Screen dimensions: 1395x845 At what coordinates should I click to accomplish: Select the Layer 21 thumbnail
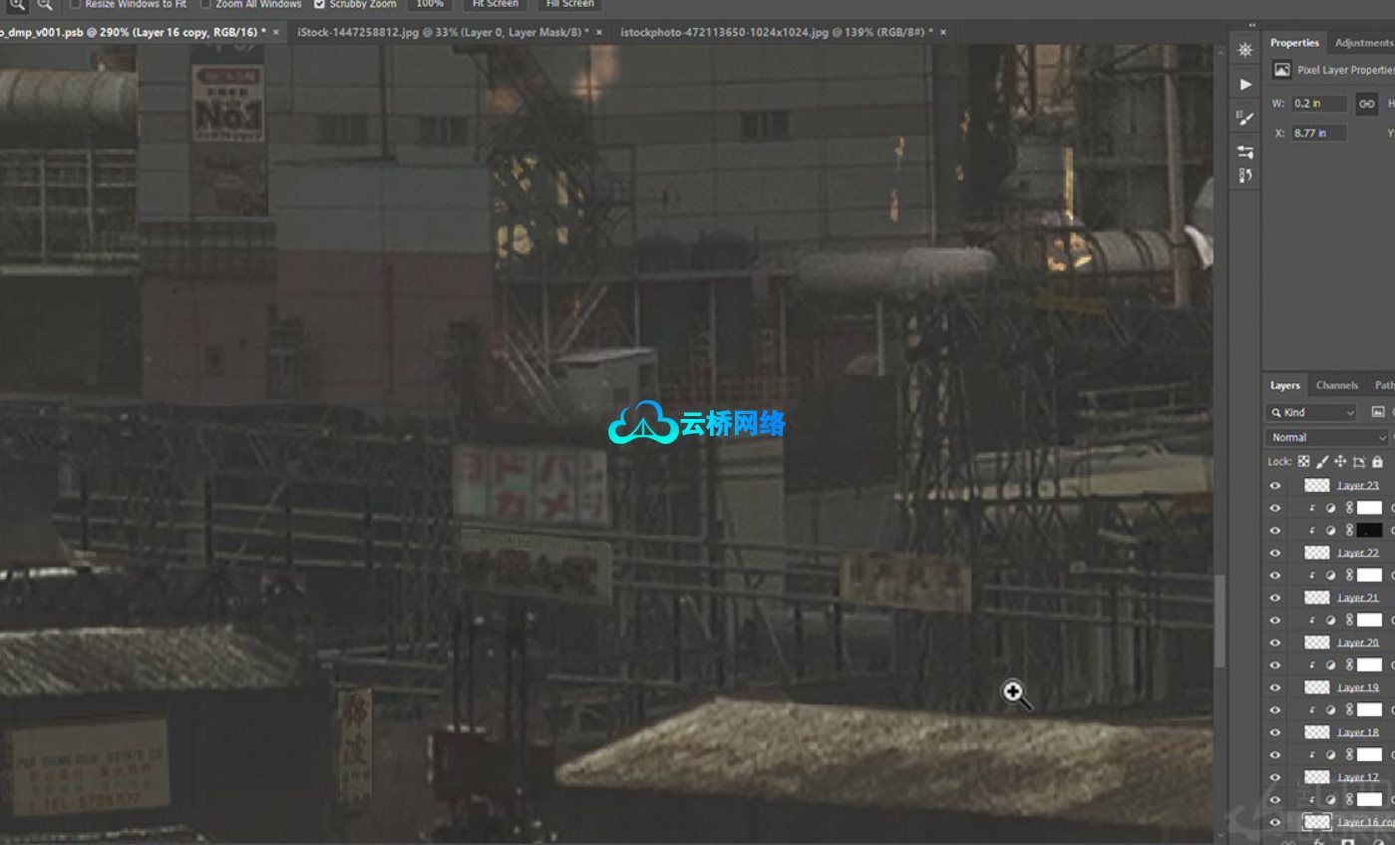click(x=1317, y=598)
